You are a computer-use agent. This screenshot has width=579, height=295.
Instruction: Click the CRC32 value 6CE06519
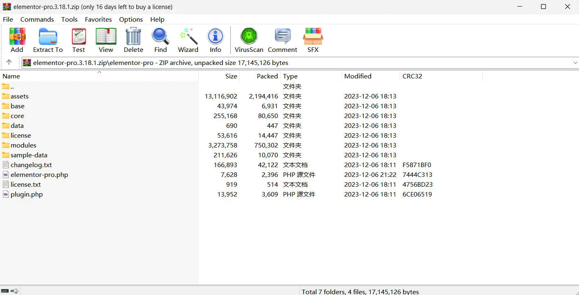[417, 194]
